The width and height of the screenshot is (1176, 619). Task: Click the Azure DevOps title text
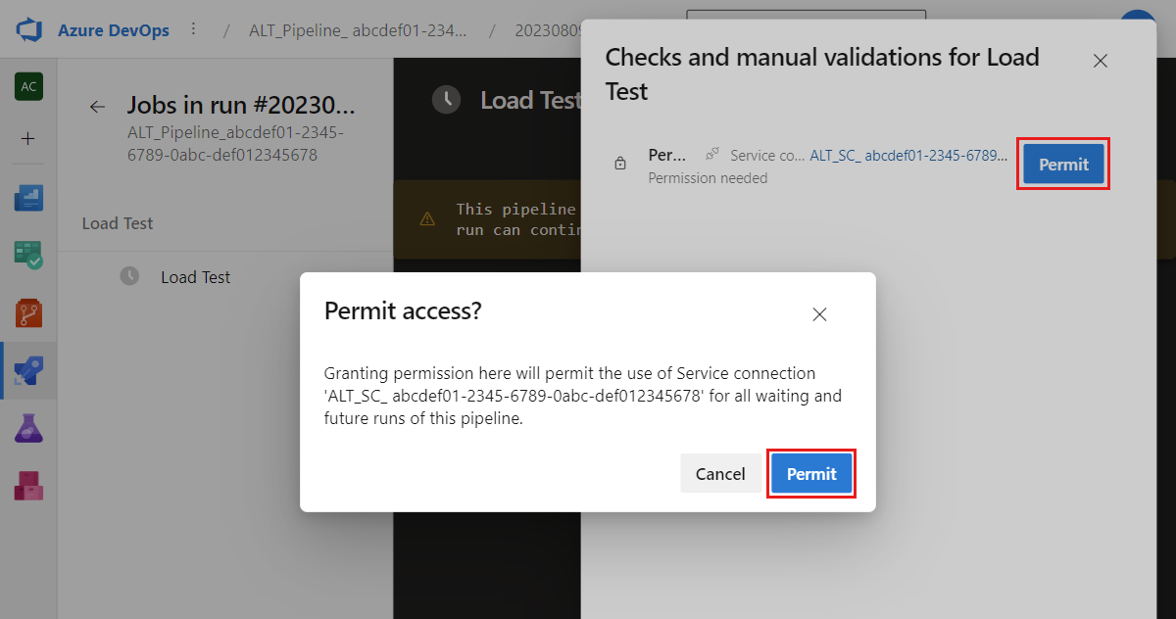(x=113, y=30)
